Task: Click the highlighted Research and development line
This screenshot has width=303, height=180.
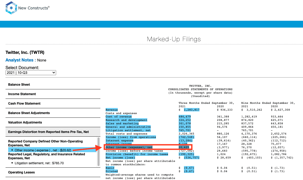Action: (x=126, y=120)
